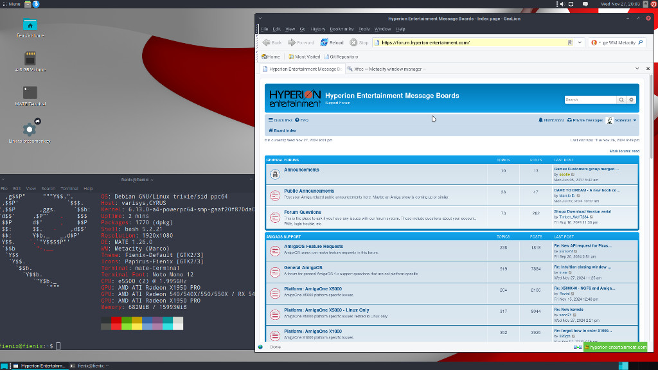Image resolution: width=658 pixels, height=370 pixels.
Task: Open the Home bookmark in SeaLion
Action: tap(271, 57)
